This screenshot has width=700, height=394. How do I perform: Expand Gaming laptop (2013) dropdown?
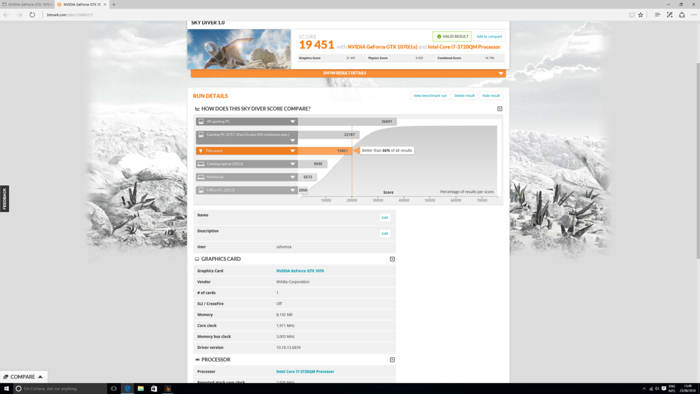[x=293, y=164]
